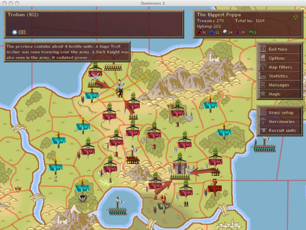Viewport: 306px width, 230px height.
Task: Click the "Dominions 3" window title
Action: pyautogui.click(x=153, y=3)
